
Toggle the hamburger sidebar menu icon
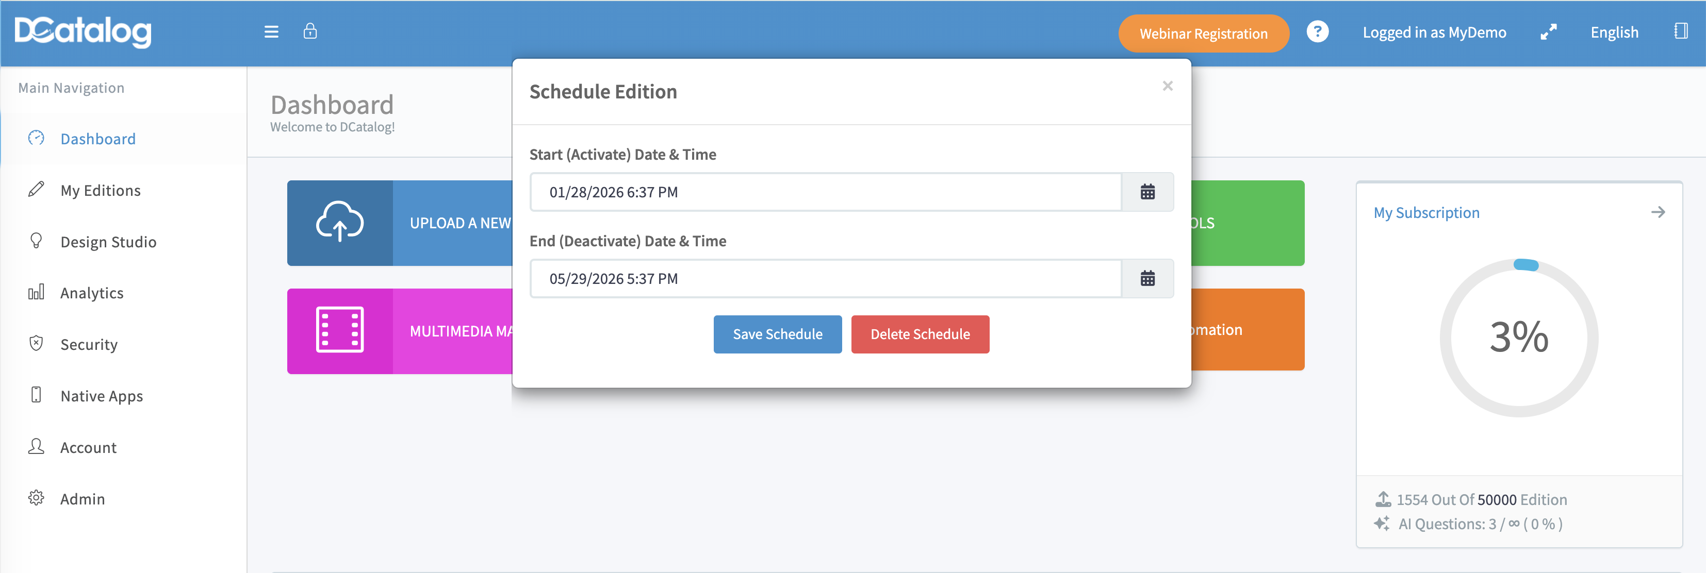tap(271, 32)
